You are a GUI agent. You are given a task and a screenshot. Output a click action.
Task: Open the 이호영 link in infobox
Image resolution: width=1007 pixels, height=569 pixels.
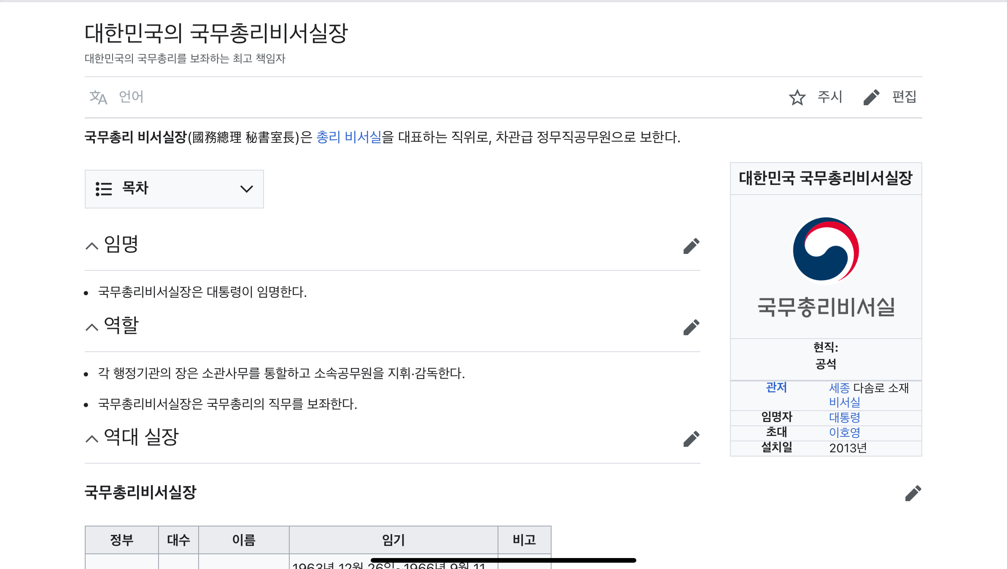pyautogui.click(x=844, y=433)
